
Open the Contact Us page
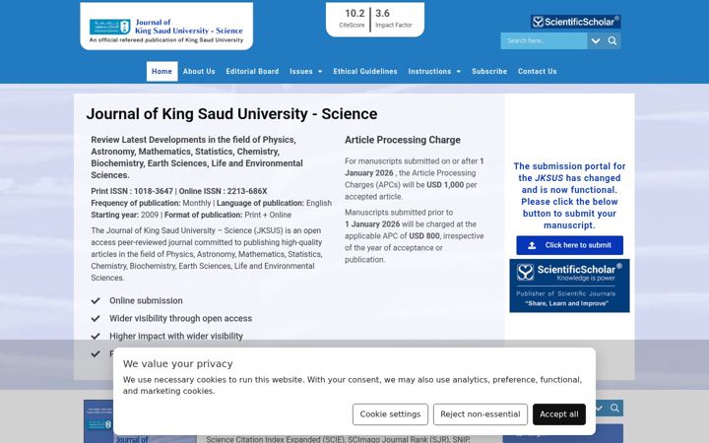click(538, 72)
